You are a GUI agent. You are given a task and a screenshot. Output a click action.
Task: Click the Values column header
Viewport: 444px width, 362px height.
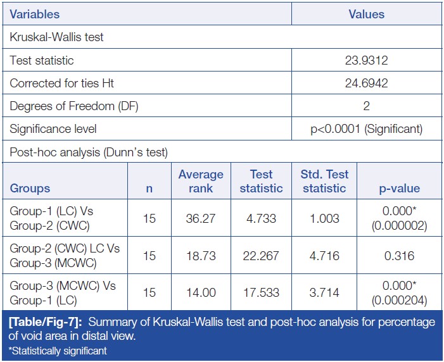(x=366, y=14)
